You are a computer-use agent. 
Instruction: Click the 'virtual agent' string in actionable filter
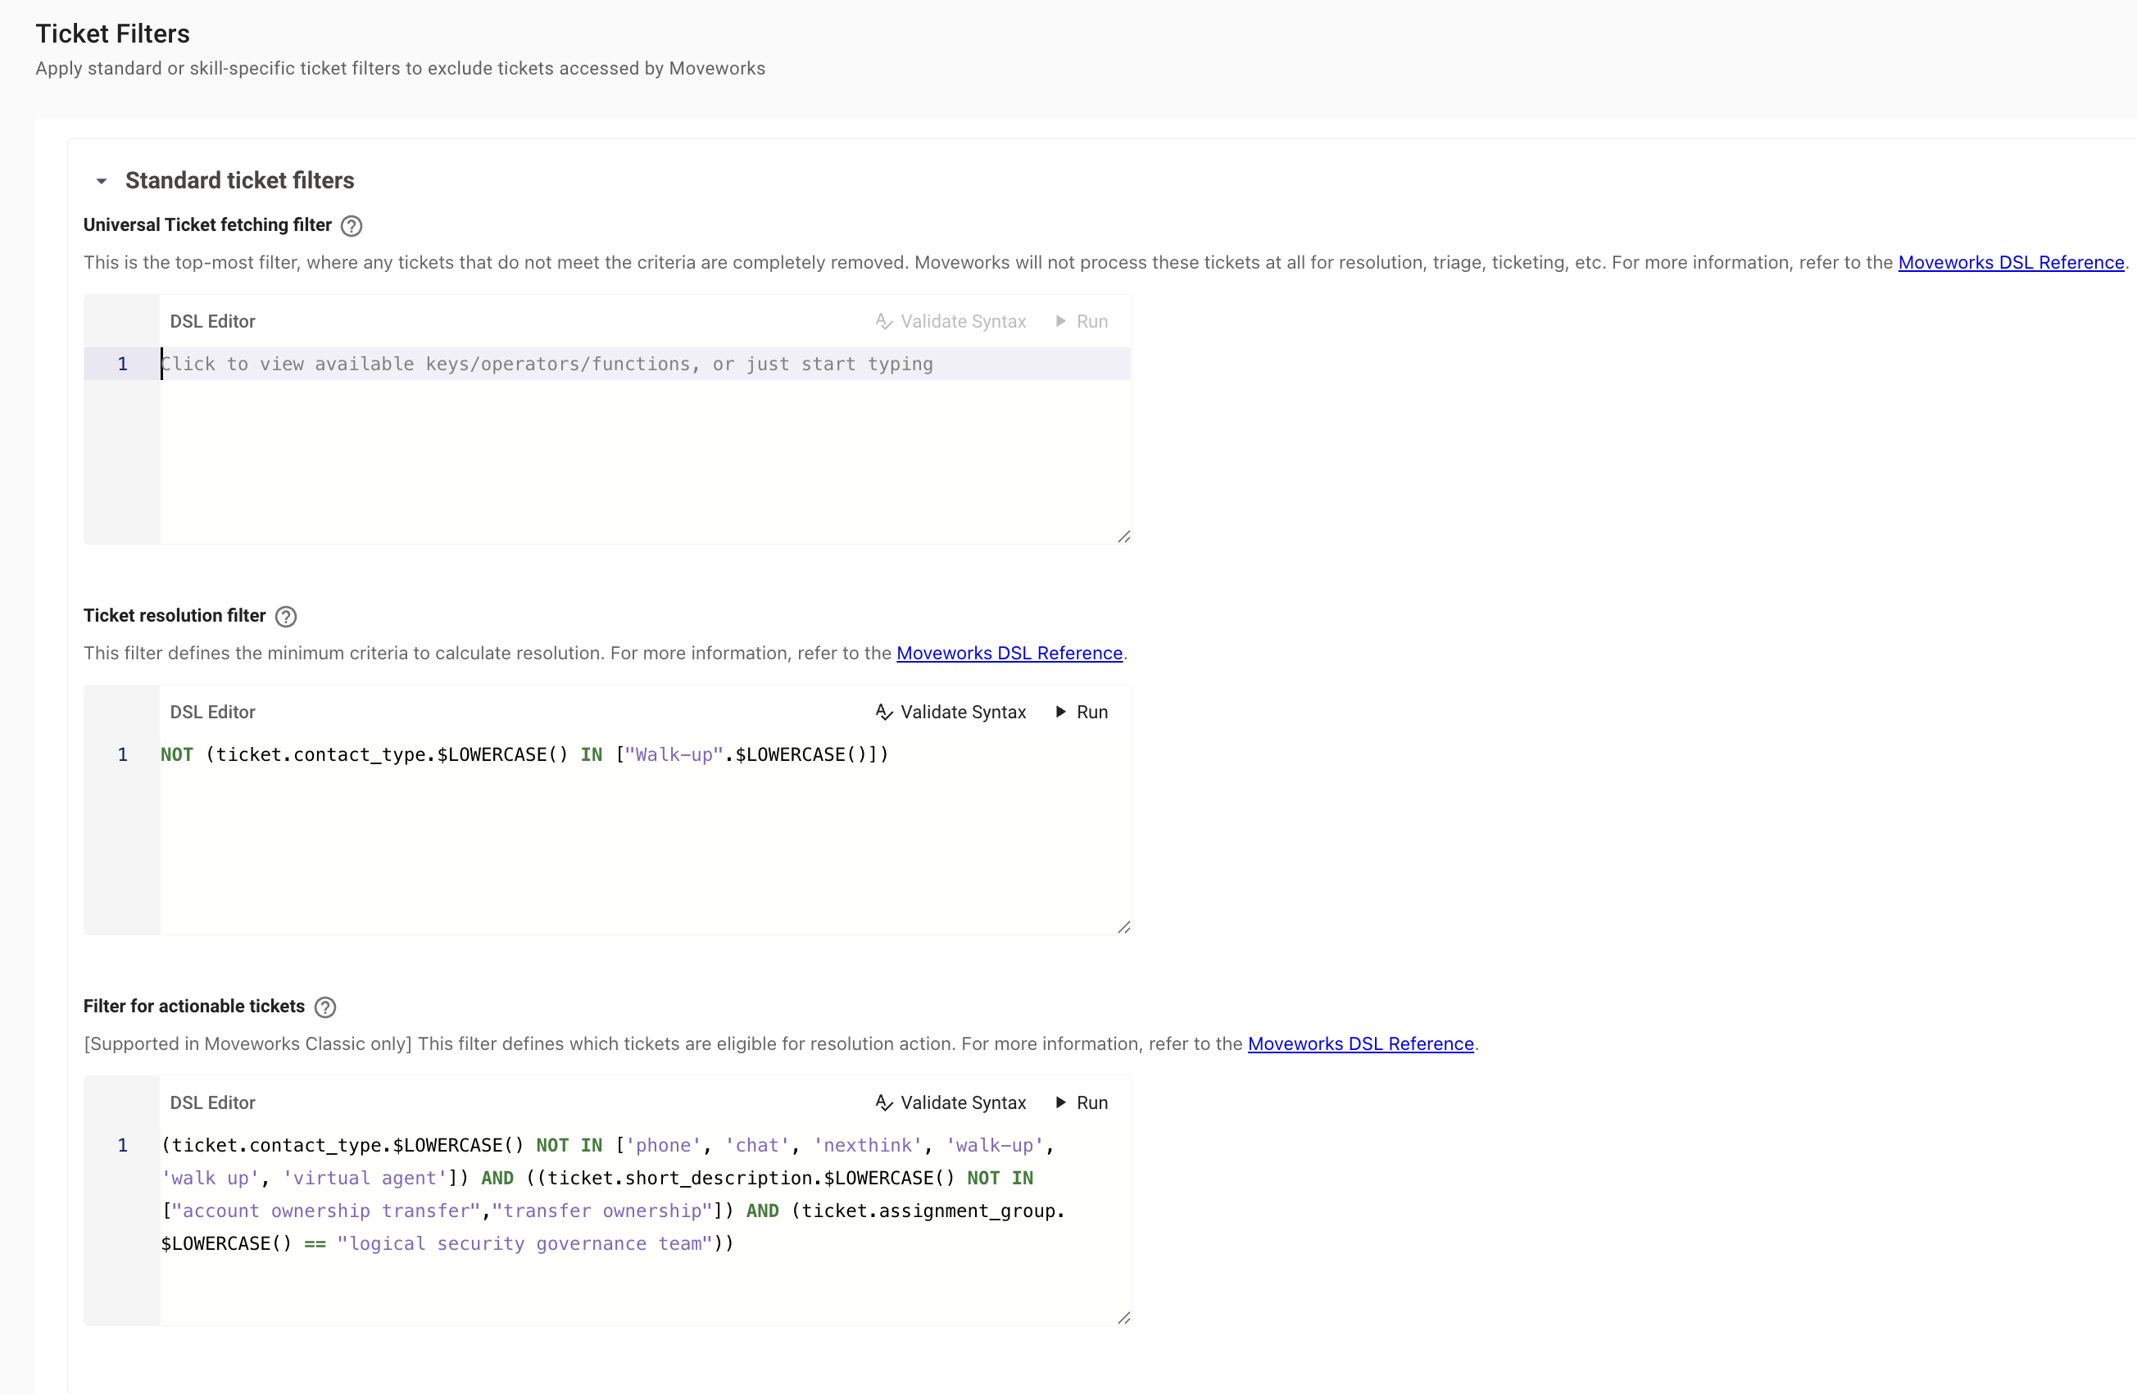pos(365,1178)
